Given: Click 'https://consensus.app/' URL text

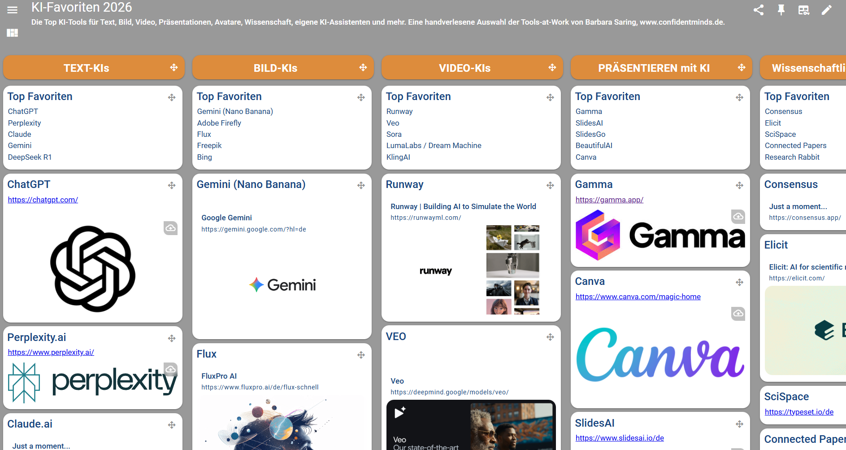Looking at the screenshot, I should [805, 218].
